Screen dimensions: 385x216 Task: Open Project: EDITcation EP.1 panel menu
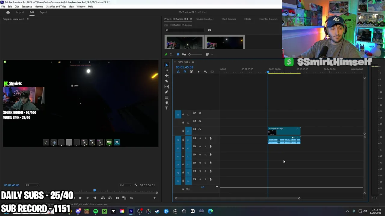191,19
